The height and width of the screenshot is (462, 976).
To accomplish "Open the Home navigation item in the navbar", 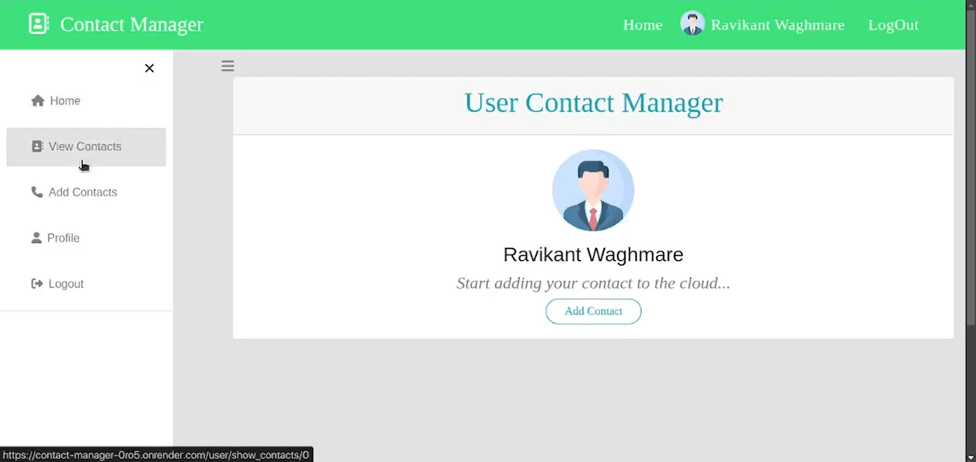I will (x=642, y=24).
